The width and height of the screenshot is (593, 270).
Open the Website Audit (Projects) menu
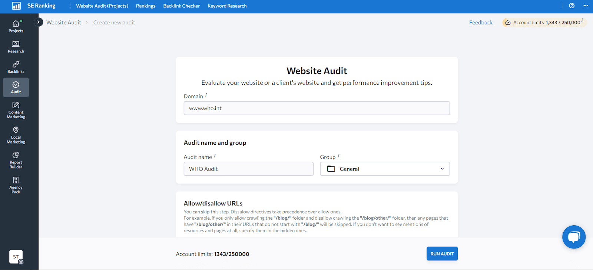pyautogui.click(x=102, y=6)
